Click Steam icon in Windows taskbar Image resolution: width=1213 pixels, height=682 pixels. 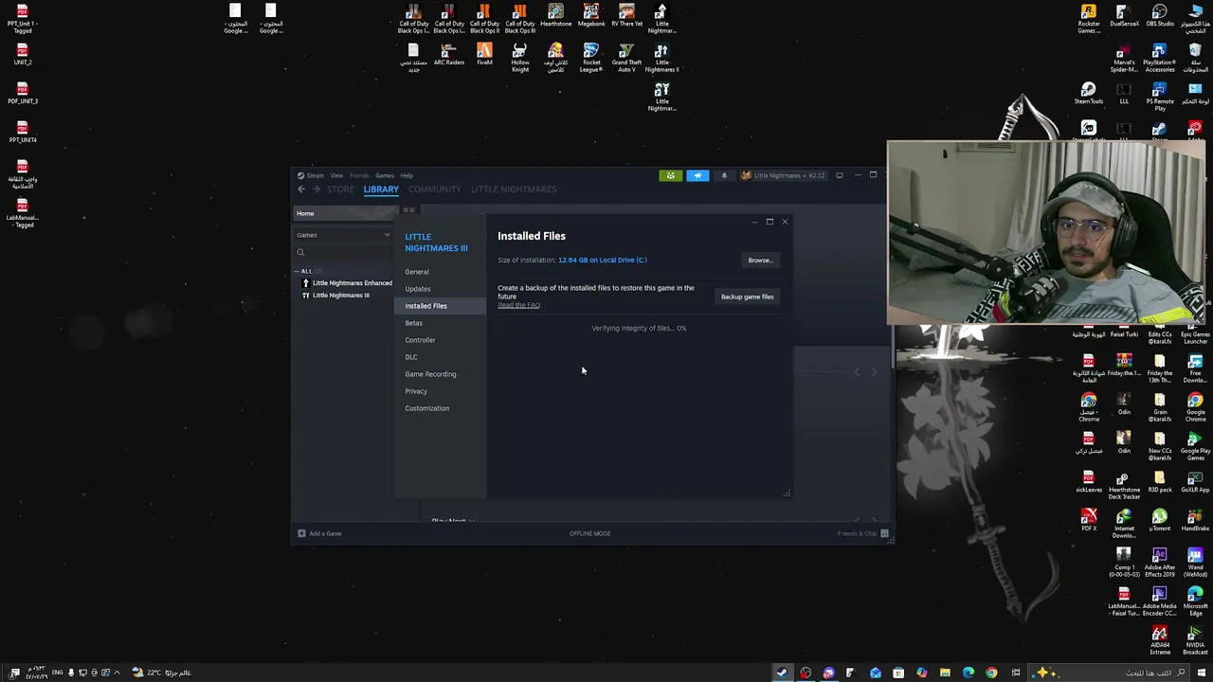click(x=781, y=673)
